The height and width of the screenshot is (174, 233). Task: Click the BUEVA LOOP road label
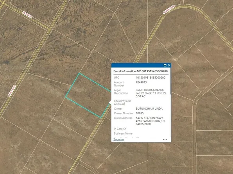[169, 10]
